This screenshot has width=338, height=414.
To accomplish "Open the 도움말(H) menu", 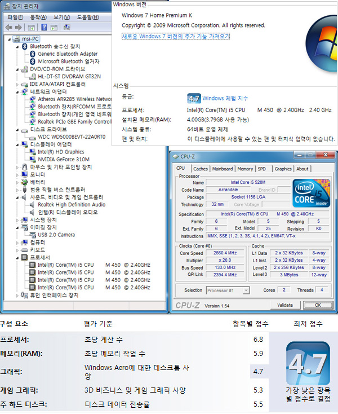I will 88,17.
